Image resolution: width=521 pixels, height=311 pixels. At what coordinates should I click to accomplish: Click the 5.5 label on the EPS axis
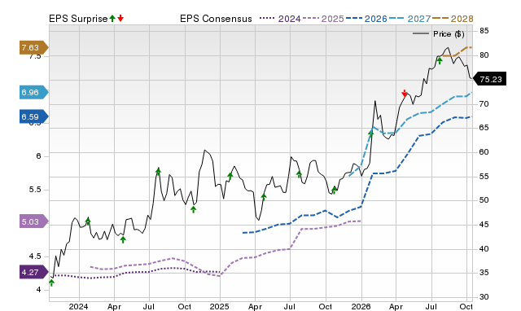coord(35,190)
